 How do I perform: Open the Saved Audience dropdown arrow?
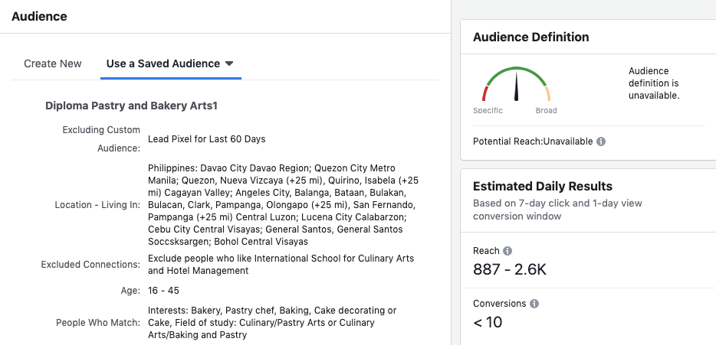pyautogui.click(x=229, y=63)
